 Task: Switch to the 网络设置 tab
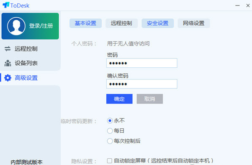(194, 23)
